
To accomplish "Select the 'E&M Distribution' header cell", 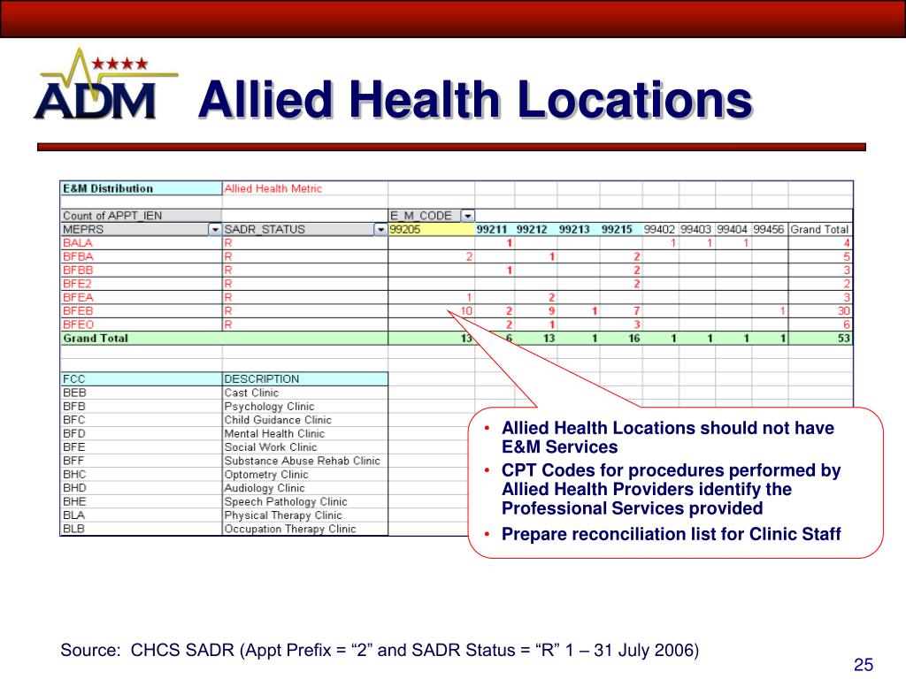I will coord(141,188).
